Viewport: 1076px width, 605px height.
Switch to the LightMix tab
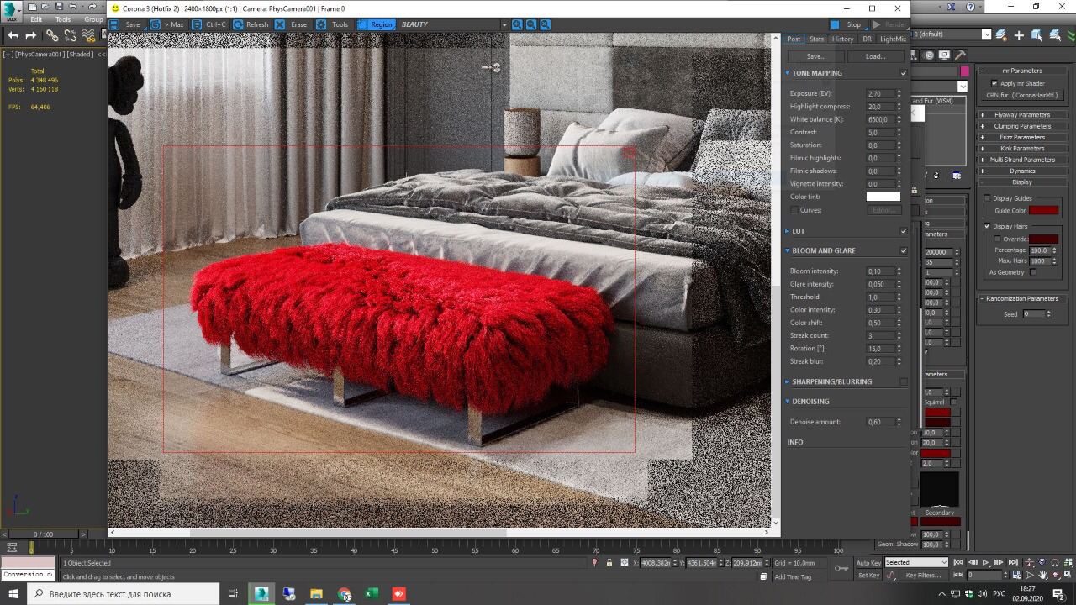(893, 39)
